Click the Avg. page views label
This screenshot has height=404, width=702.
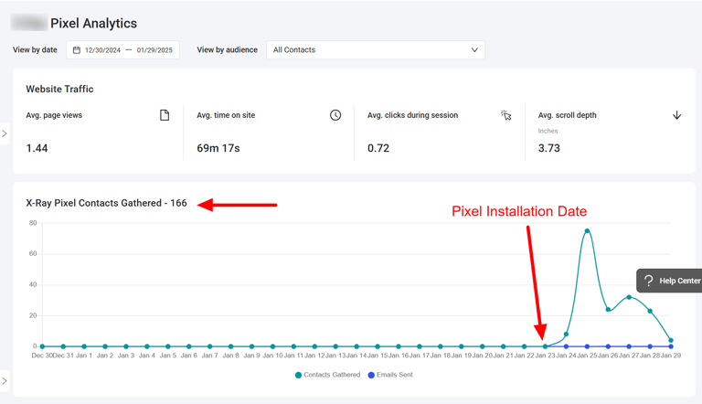(54, 115)
